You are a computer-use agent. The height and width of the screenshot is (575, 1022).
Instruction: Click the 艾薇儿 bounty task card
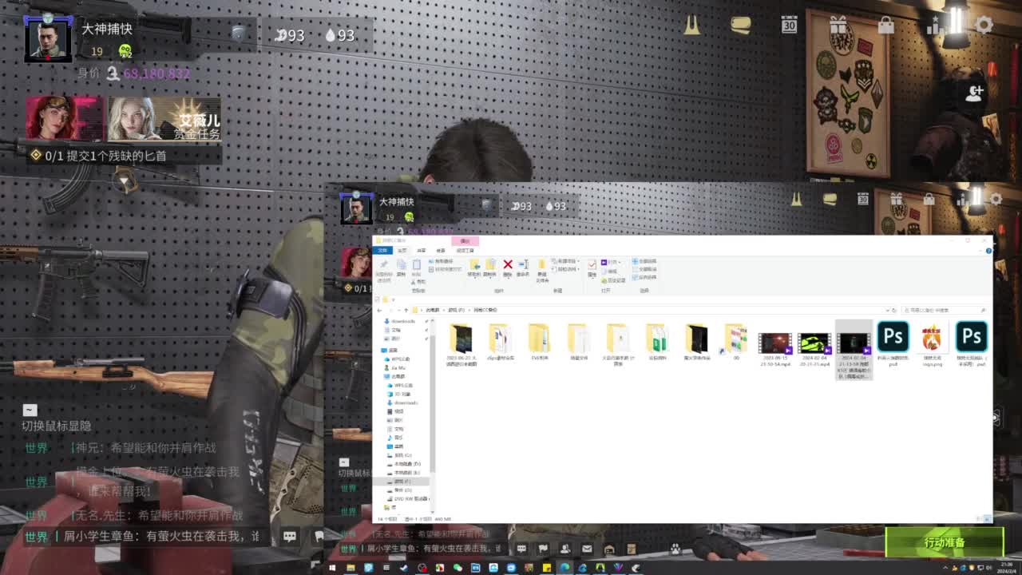point(164,119)
